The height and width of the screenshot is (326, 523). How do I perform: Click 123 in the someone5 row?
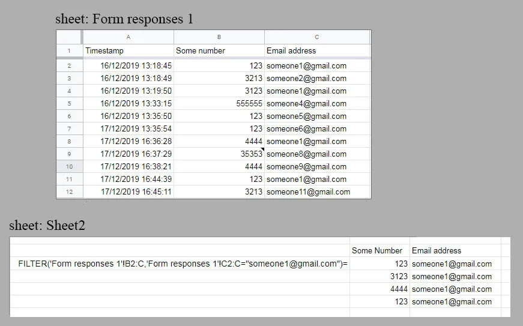219,116
